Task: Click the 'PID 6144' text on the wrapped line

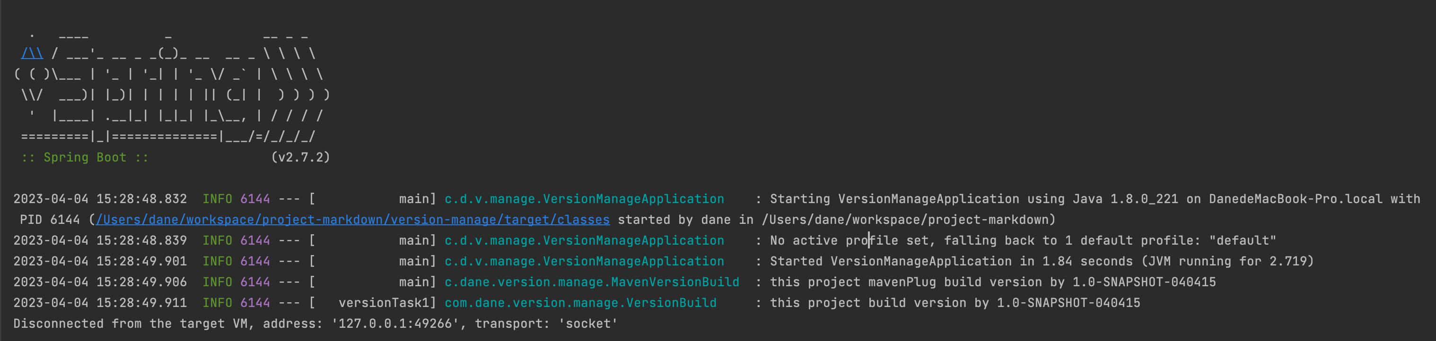Action: point(50,220)
